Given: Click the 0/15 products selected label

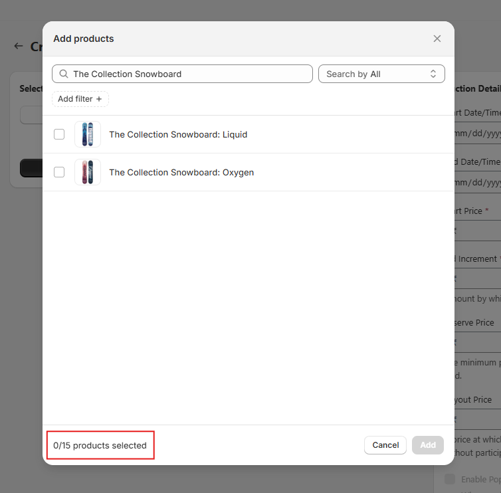Looking at the screenshot, I should pyautogui.click(x=100, y=445).
